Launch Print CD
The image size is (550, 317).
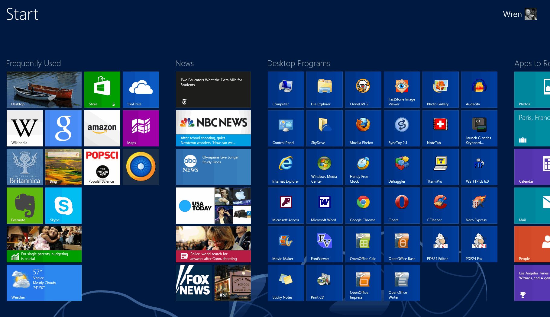pyautogui.click(x=325, y=283)
